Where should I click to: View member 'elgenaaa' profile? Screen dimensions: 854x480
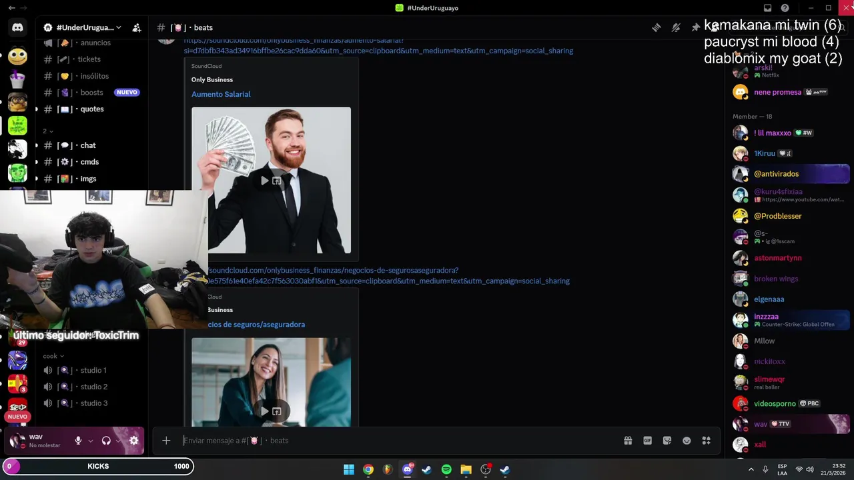791,299
